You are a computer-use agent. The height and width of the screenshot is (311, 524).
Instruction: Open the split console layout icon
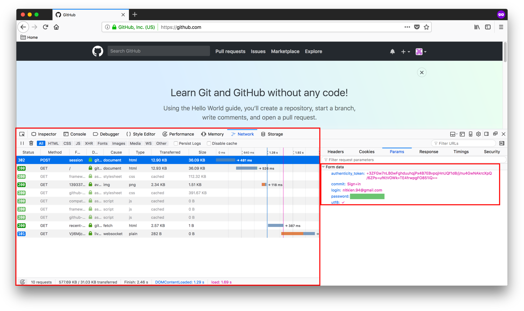(x=462, y=134)
